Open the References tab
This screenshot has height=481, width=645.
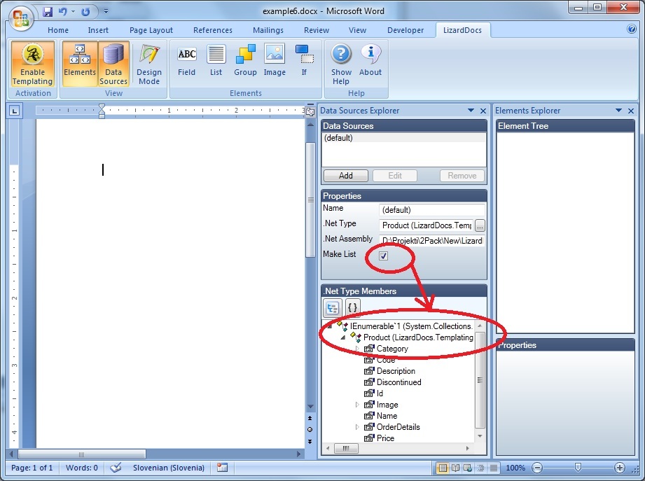pos(213,30)
